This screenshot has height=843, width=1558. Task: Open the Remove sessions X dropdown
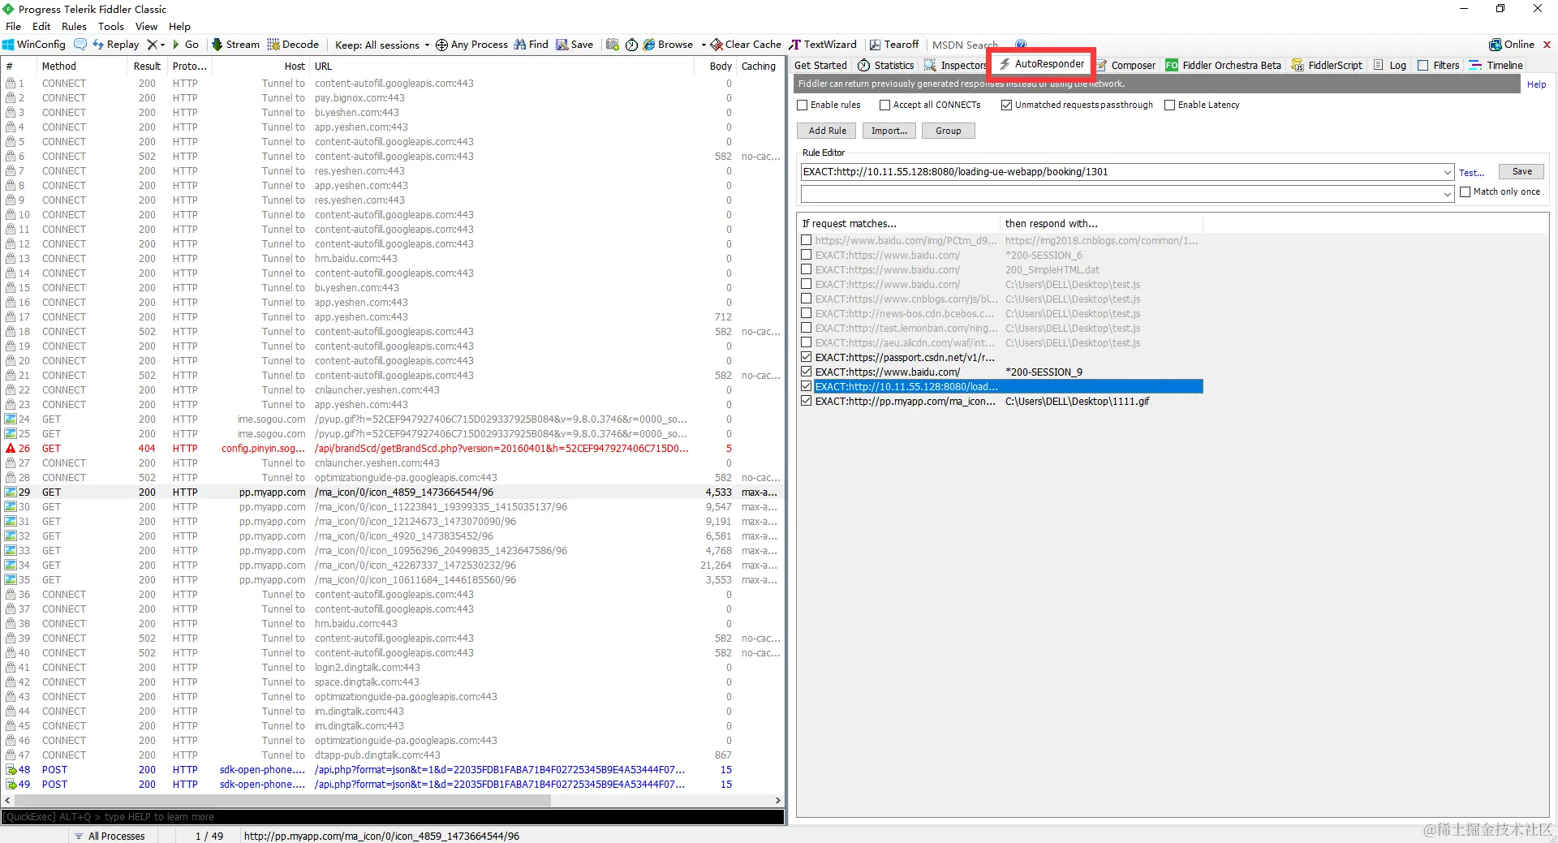click(156, 45)
